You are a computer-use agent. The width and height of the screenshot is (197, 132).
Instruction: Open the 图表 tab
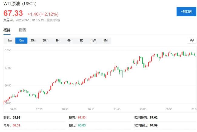22,30
